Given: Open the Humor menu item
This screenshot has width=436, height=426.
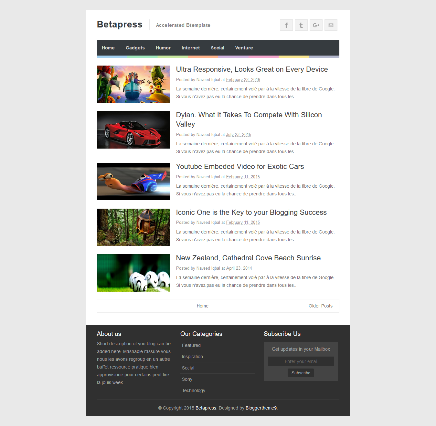Looking at the screenshot, I should pyautogui.click(x=163, y=48).
